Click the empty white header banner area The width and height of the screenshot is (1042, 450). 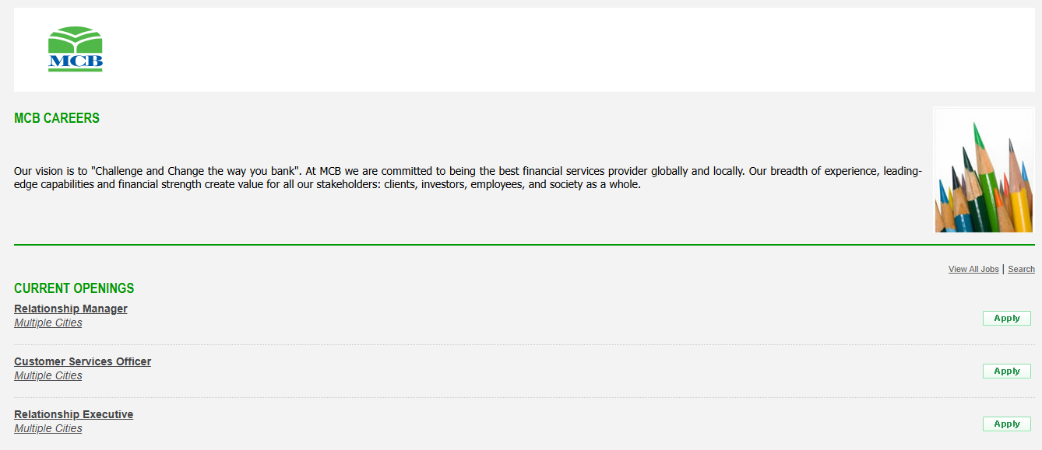[545, 50]
